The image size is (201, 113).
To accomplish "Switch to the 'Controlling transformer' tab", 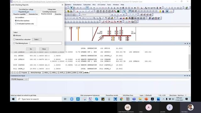I will [49, 12].
